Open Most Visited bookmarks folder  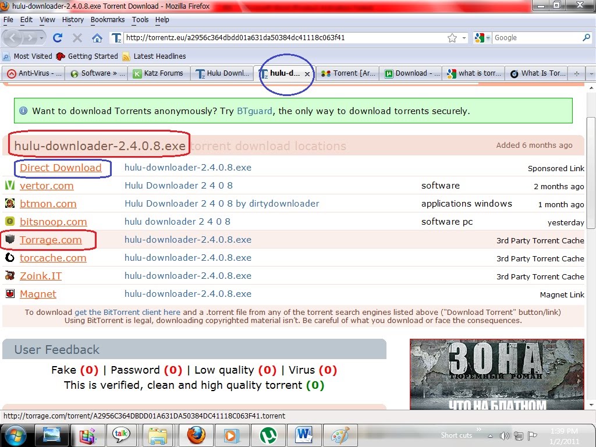tap(27, 56)
